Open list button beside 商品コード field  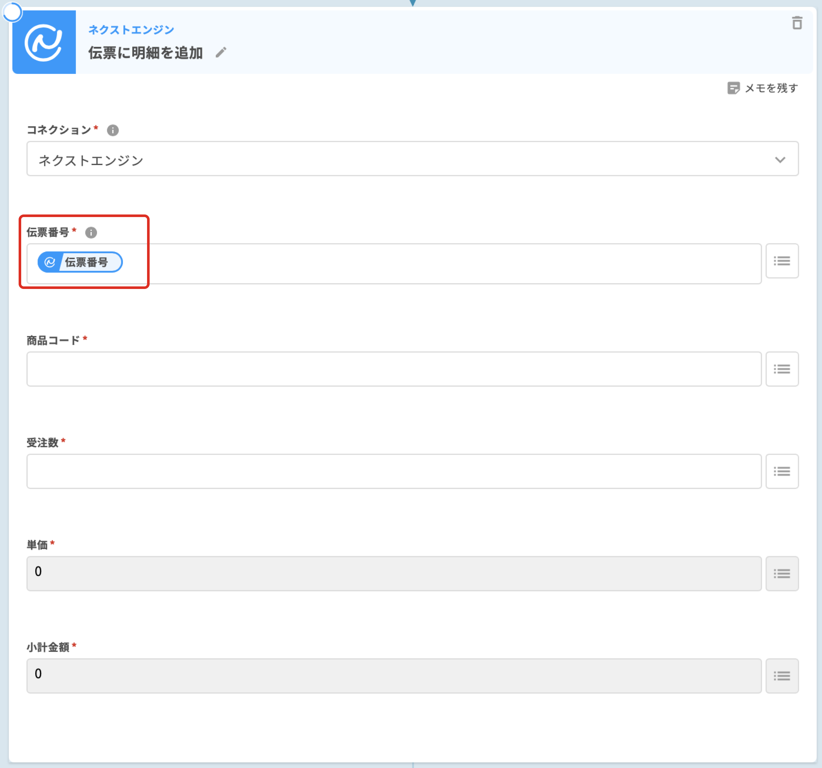782,369
